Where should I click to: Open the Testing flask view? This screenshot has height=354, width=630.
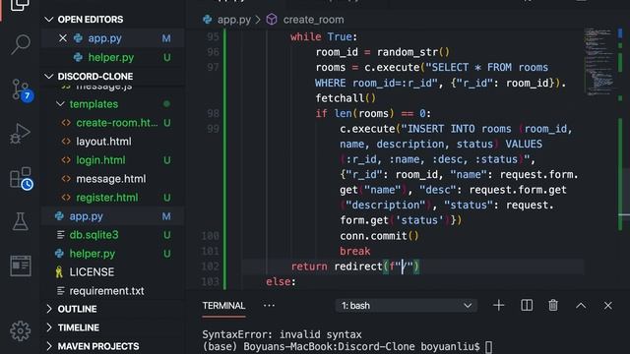coord(20,221)
